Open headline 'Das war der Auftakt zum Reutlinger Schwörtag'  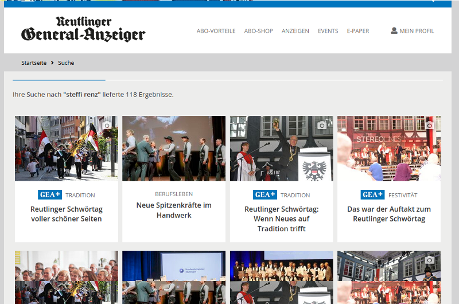tap(388, 214)
